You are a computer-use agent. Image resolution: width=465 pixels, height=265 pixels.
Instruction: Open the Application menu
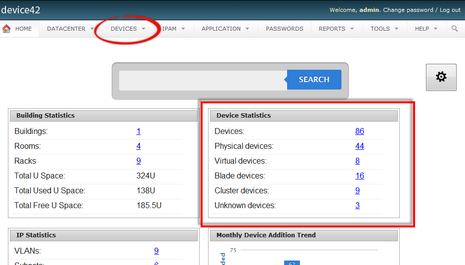225,29
